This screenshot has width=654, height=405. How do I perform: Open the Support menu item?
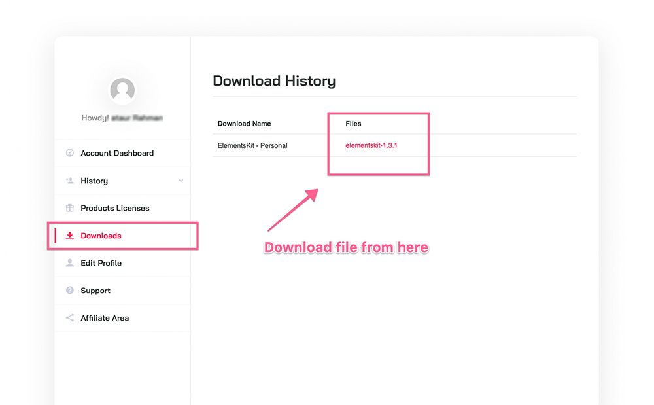122,291
